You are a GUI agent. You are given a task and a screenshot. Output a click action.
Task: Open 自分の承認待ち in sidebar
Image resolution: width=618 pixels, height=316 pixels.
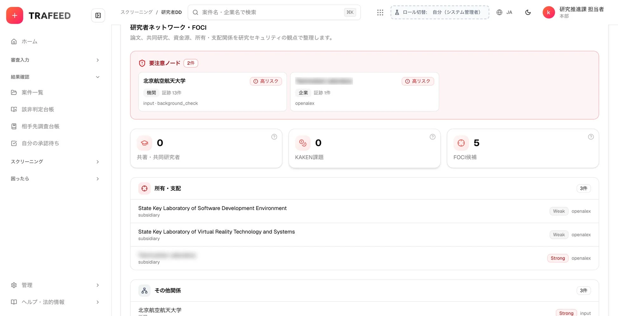55,143
